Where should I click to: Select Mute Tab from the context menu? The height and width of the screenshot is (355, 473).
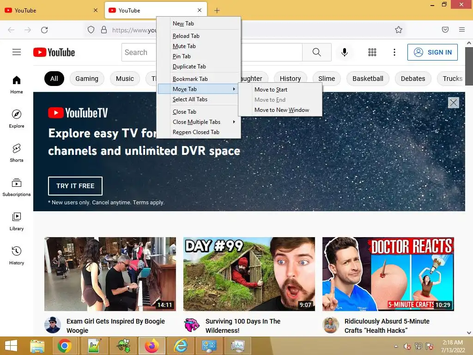click(x=199, y=46)
